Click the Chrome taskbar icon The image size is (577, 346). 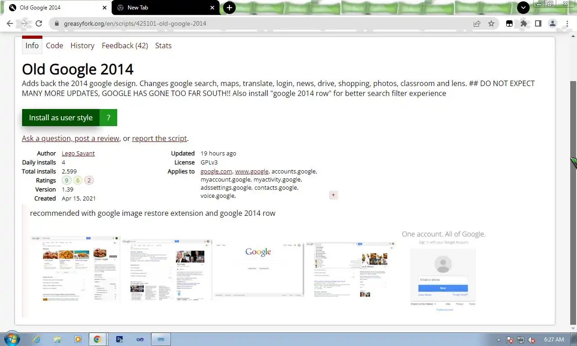coord(97,340)
